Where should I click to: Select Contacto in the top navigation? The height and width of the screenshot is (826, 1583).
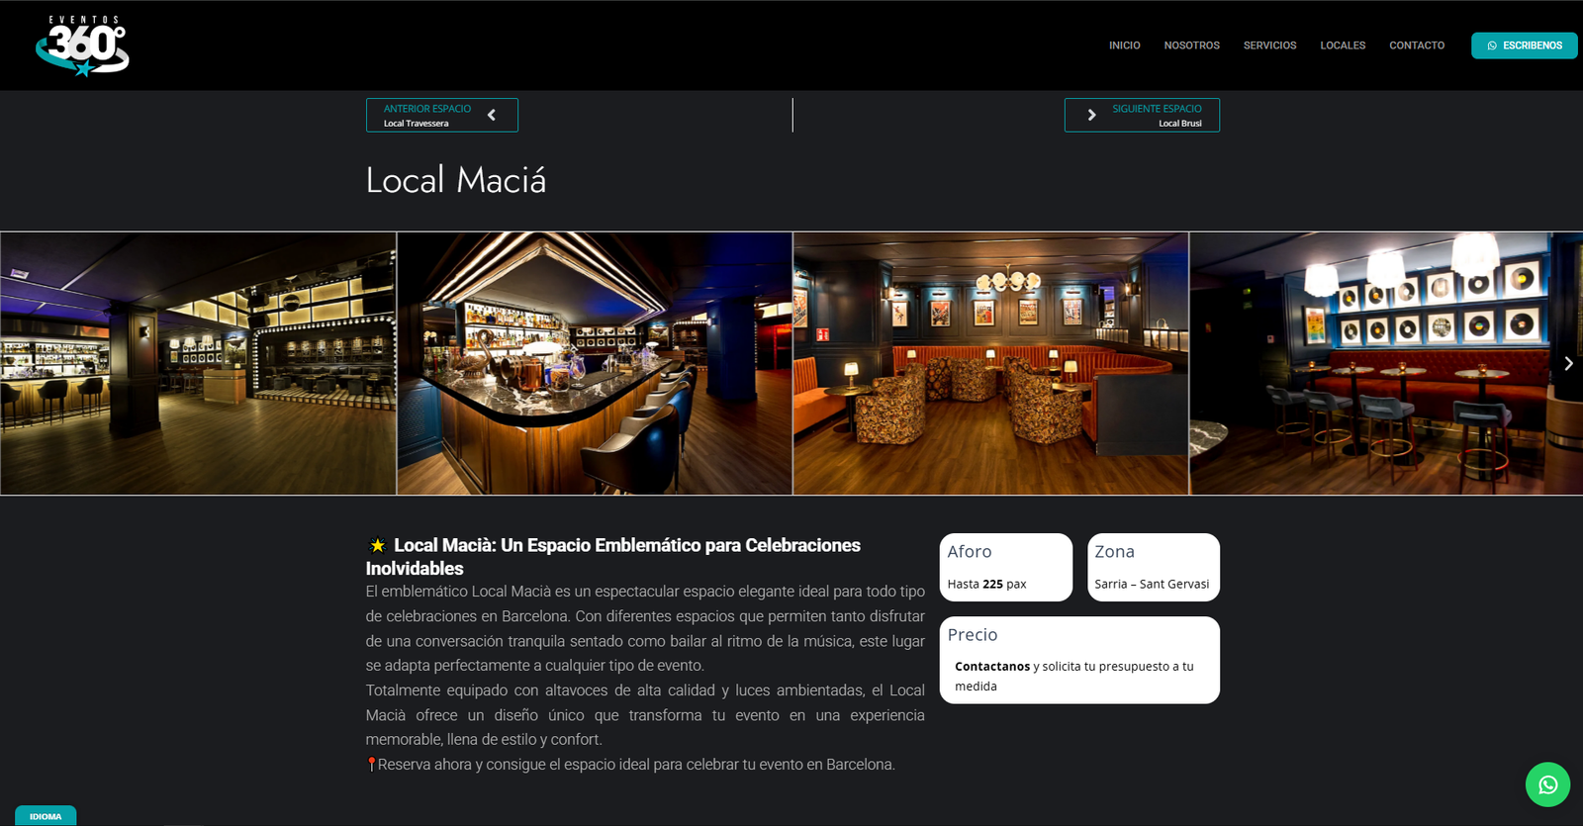click(1417, 46)
